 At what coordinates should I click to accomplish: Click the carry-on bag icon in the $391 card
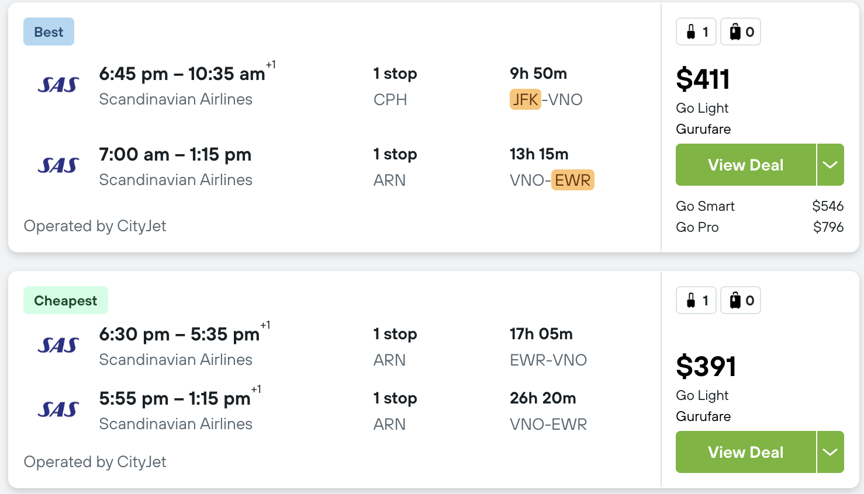pyautogui.click(x=691, y=300)
